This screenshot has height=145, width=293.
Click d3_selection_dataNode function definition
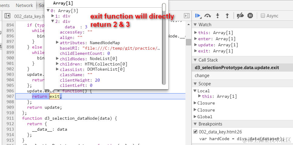coord(69,118)
